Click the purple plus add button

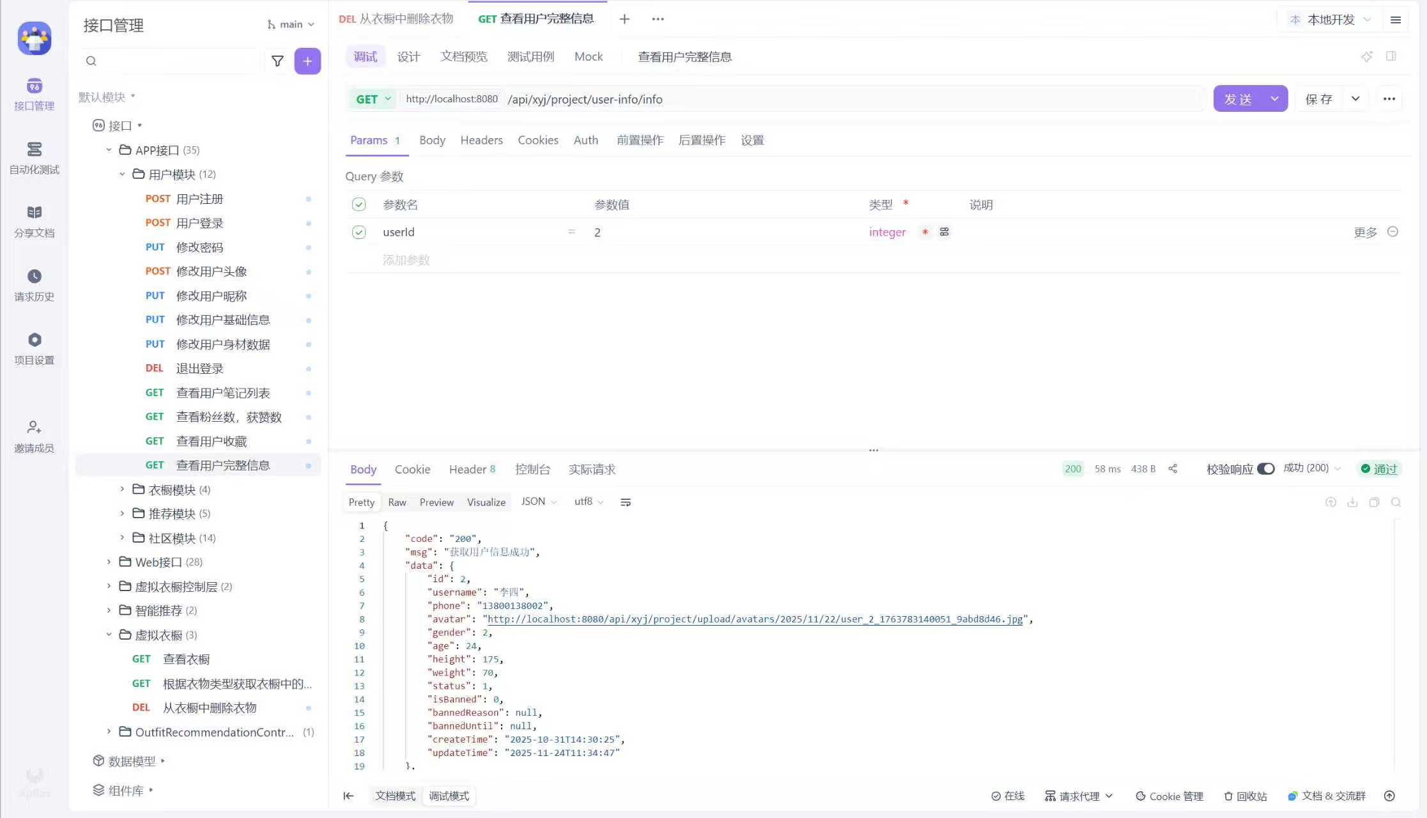tap(307, 61)
